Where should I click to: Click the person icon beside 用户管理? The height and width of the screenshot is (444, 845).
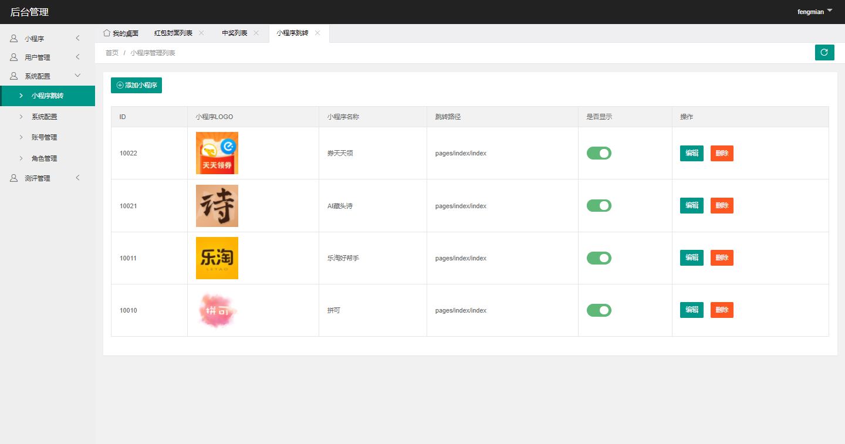(x=13, y=57)
